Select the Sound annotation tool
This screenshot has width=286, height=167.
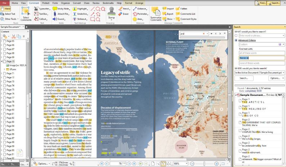tap(59, 19)
